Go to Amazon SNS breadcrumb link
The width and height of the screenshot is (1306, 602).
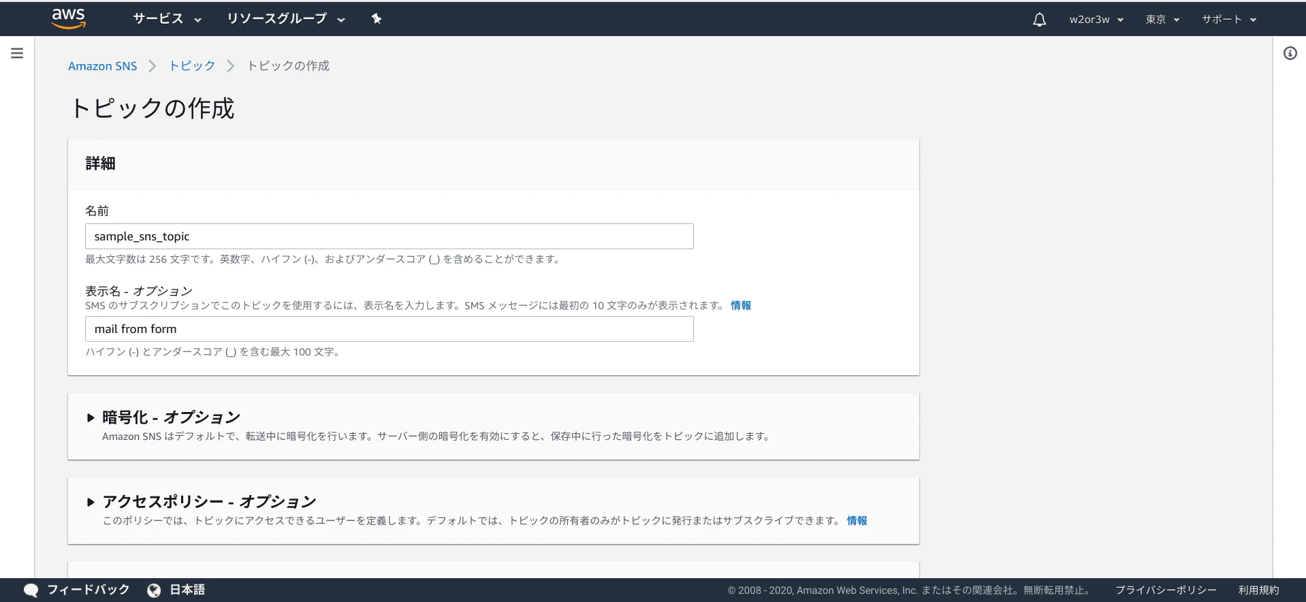pyautogui.click(x=102, y=66)
